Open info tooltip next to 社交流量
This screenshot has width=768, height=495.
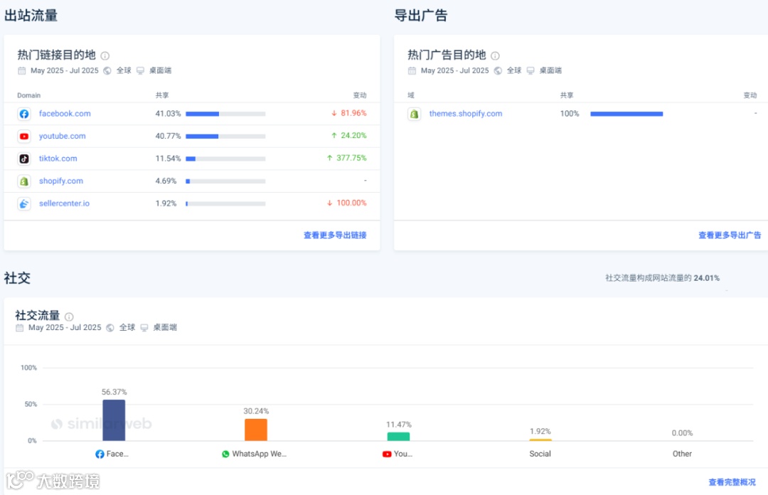(x=69, y=316)
